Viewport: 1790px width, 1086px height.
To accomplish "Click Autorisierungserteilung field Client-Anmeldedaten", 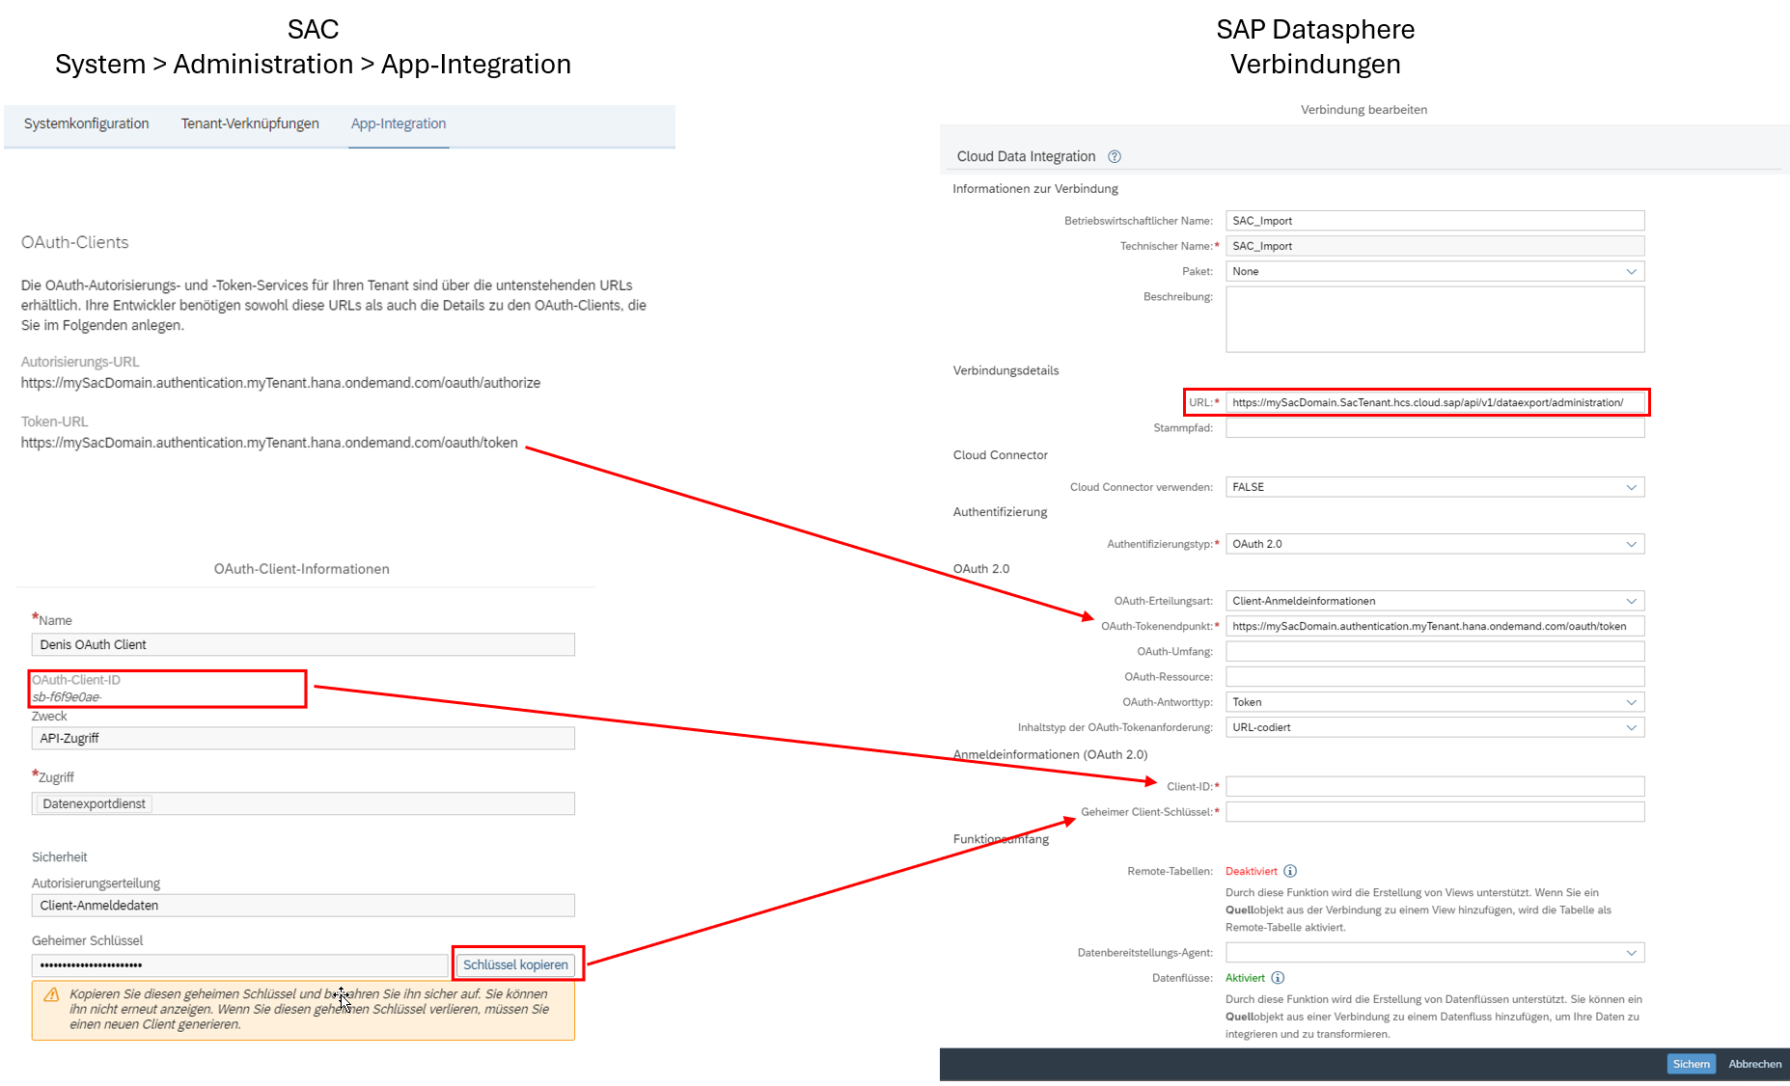I will [303, 905].
